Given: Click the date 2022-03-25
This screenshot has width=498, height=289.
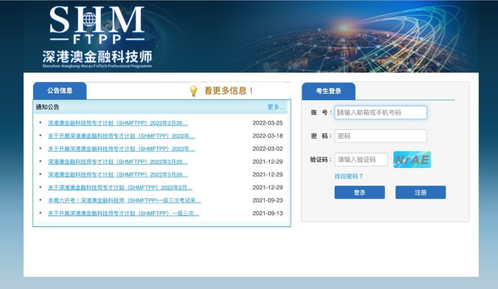Looking at the screenshot, I should point(267,123).
